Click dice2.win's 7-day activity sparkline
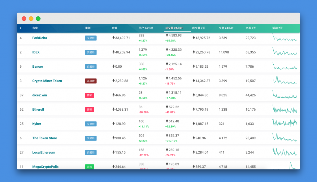The width and height of the screenshot is (317, 182). click(x=285, y=95)
